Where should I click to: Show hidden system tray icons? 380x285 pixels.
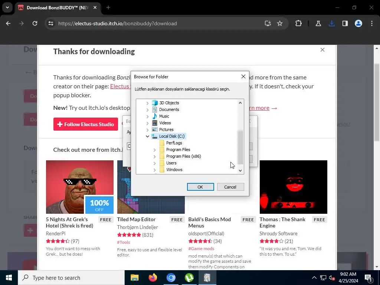[x=314, y=278]
